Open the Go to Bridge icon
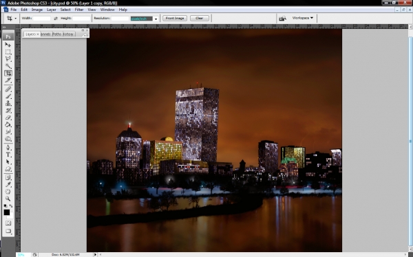Image resolution: width=413 pixels, height=257 pixels. pos(283,18)
